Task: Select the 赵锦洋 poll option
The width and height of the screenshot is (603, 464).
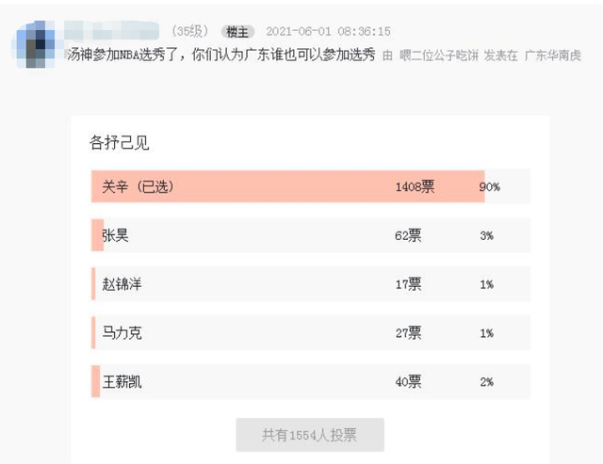Action: (311, 284)
